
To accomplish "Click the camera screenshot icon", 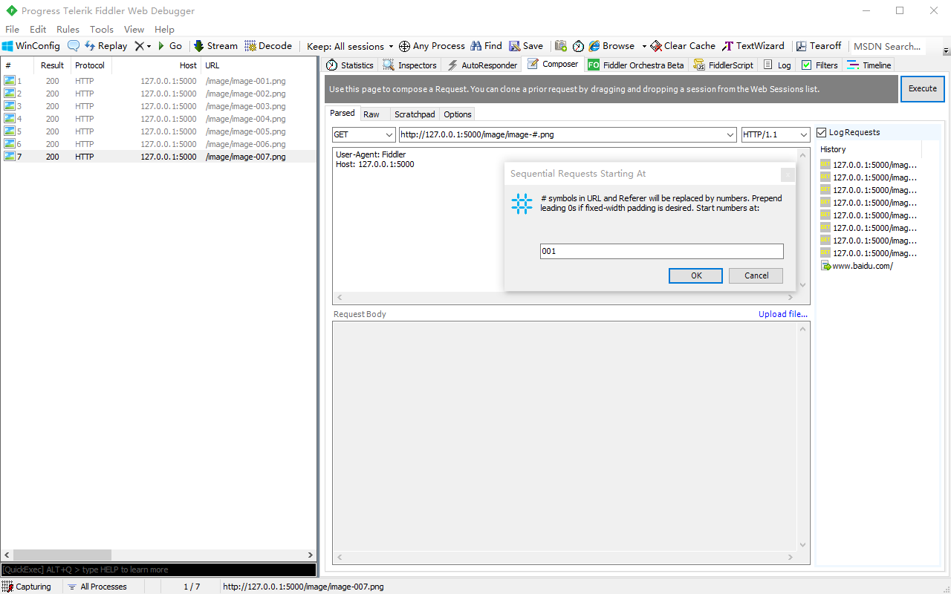I will coord(561,46).
